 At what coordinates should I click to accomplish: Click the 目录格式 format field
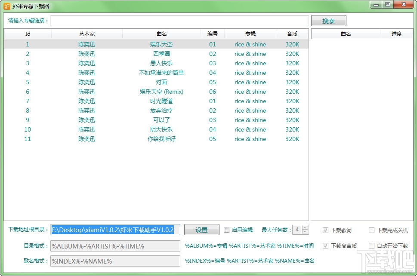coord(115,246)
